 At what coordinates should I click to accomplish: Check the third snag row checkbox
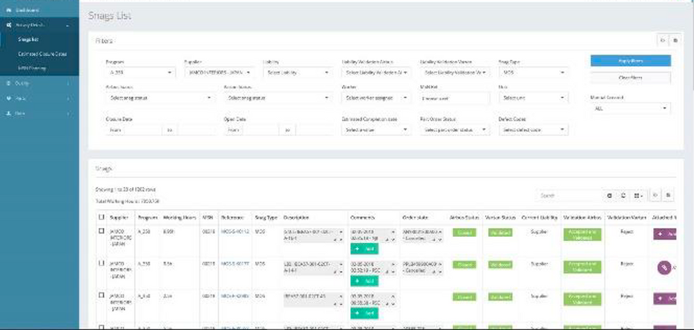(101, 295)
